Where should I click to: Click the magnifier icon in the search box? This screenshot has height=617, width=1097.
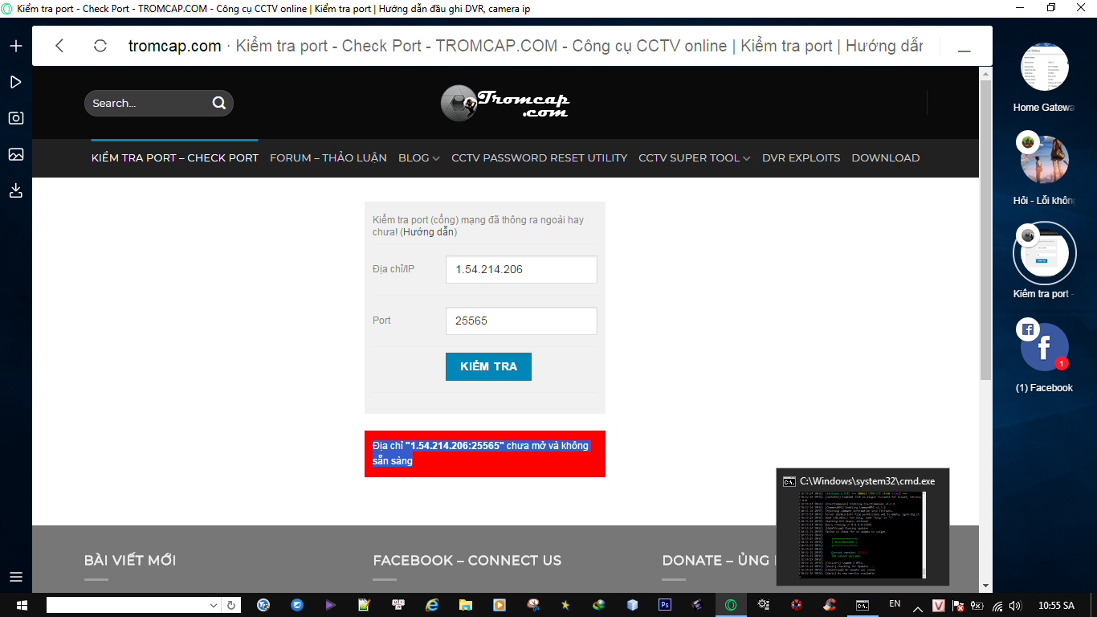pos(219,103)
